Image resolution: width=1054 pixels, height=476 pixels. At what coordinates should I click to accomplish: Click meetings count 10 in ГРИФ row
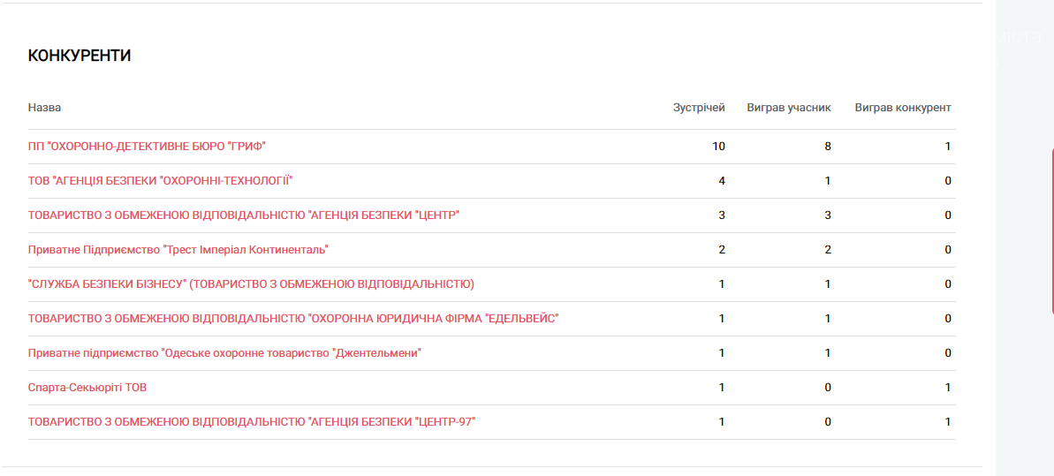click(x=718, y=146)
